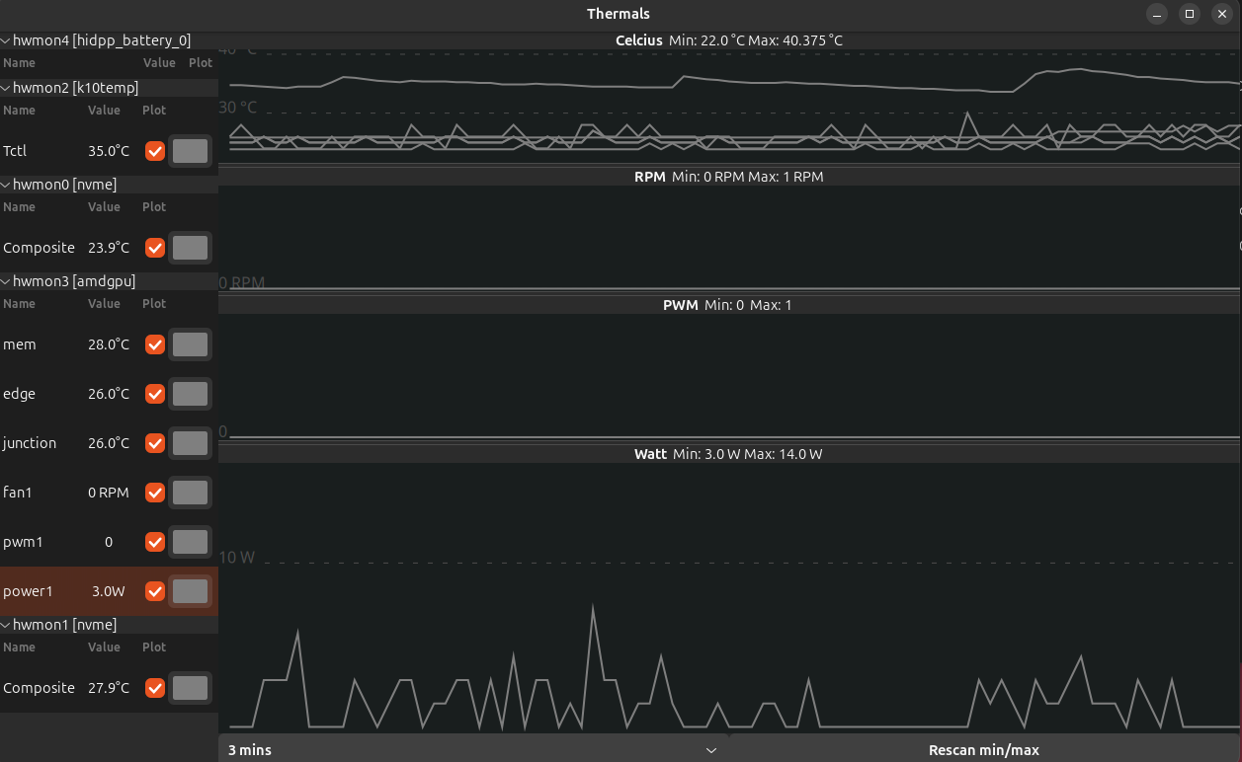Viewport: 1242px width, 762px height.
Task: Click the Rescan min/max button
Action: point(983,750)
